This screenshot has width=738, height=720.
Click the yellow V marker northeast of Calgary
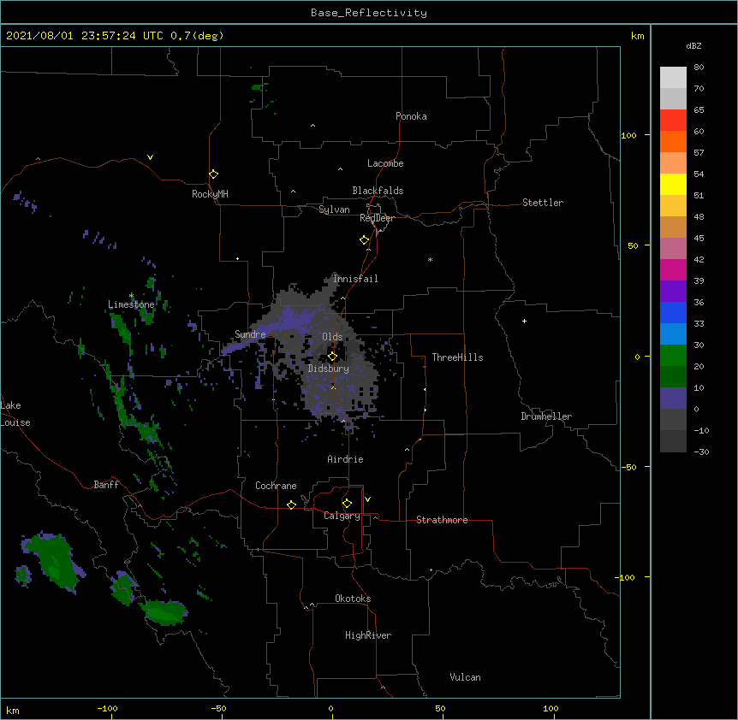(367, 499)
